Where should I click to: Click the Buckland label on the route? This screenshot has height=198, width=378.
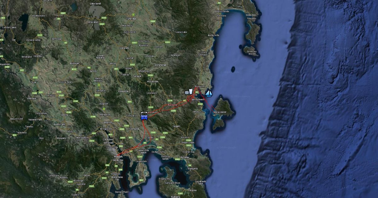click(x=172, y=105)
